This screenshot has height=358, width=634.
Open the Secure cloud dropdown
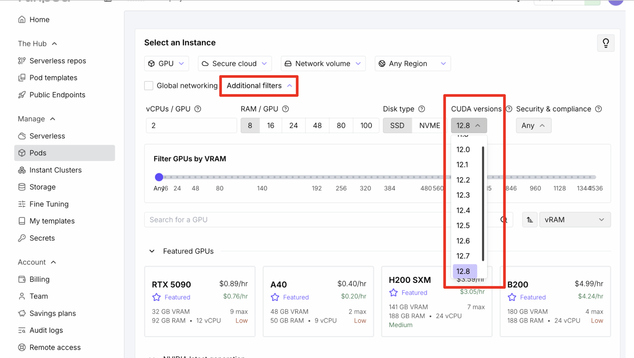click(235, 63)
